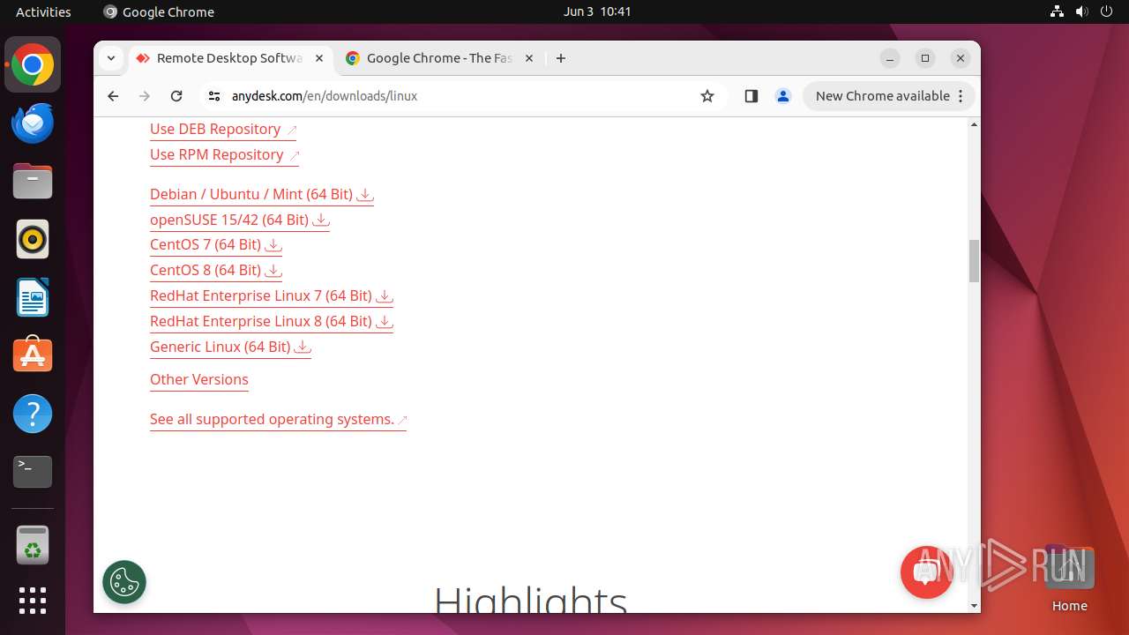Open the Use RPM Repository link
This screenshot has height=635, width=1129.
[x=225, y=154]
